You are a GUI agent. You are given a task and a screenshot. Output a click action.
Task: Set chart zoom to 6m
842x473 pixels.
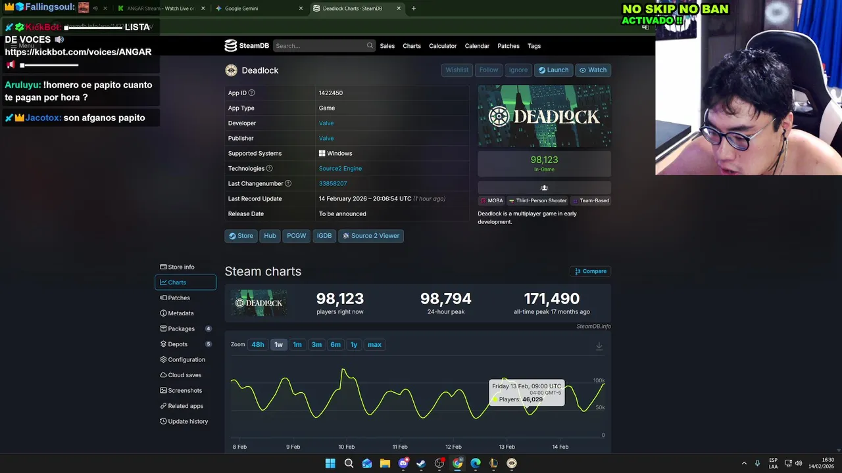coord(335,345)
